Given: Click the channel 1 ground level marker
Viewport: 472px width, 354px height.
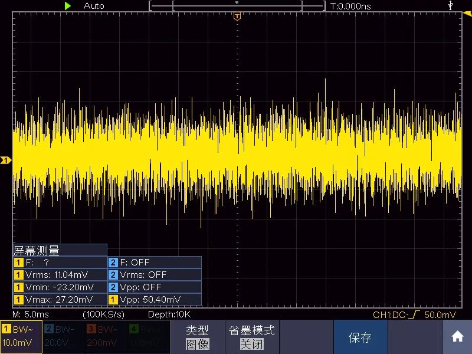Looking at the screenshot, I should click(x=5, y=160).
